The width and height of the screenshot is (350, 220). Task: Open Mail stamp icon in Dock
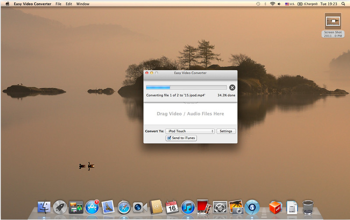[x=108, y=207]
